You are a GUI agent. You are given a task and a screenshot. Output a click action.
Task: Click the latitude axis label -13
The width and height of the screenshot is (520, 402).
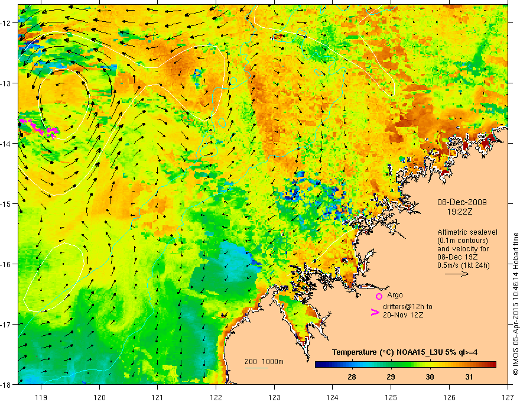pyautogui.click(x=6, y=83)
